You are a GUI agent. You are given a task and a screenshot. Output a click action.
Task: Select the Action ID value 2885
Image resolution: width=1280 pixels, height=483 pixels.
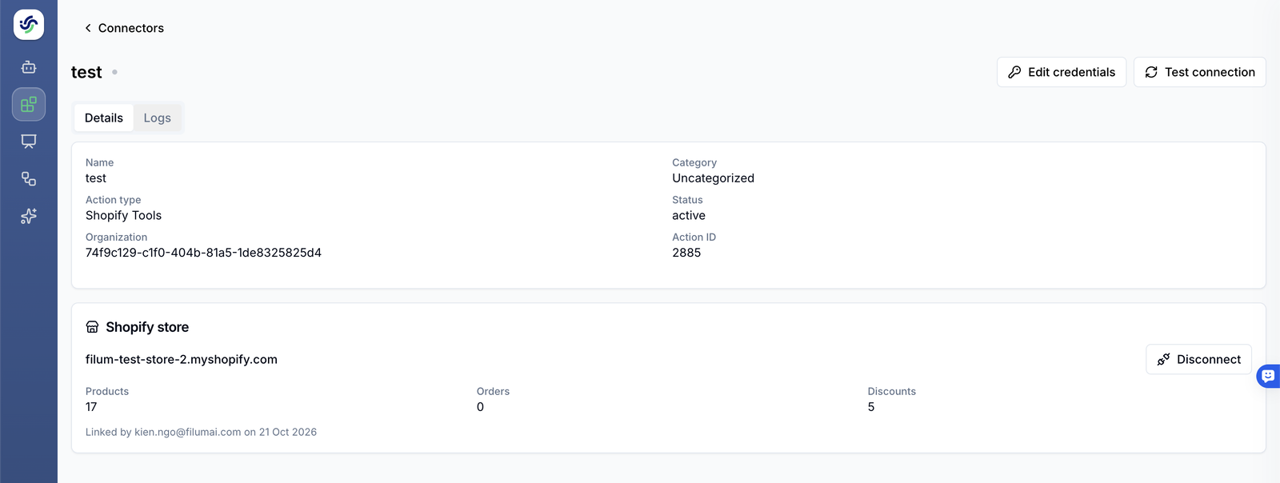pyautogui.click(x=686, y=253)
